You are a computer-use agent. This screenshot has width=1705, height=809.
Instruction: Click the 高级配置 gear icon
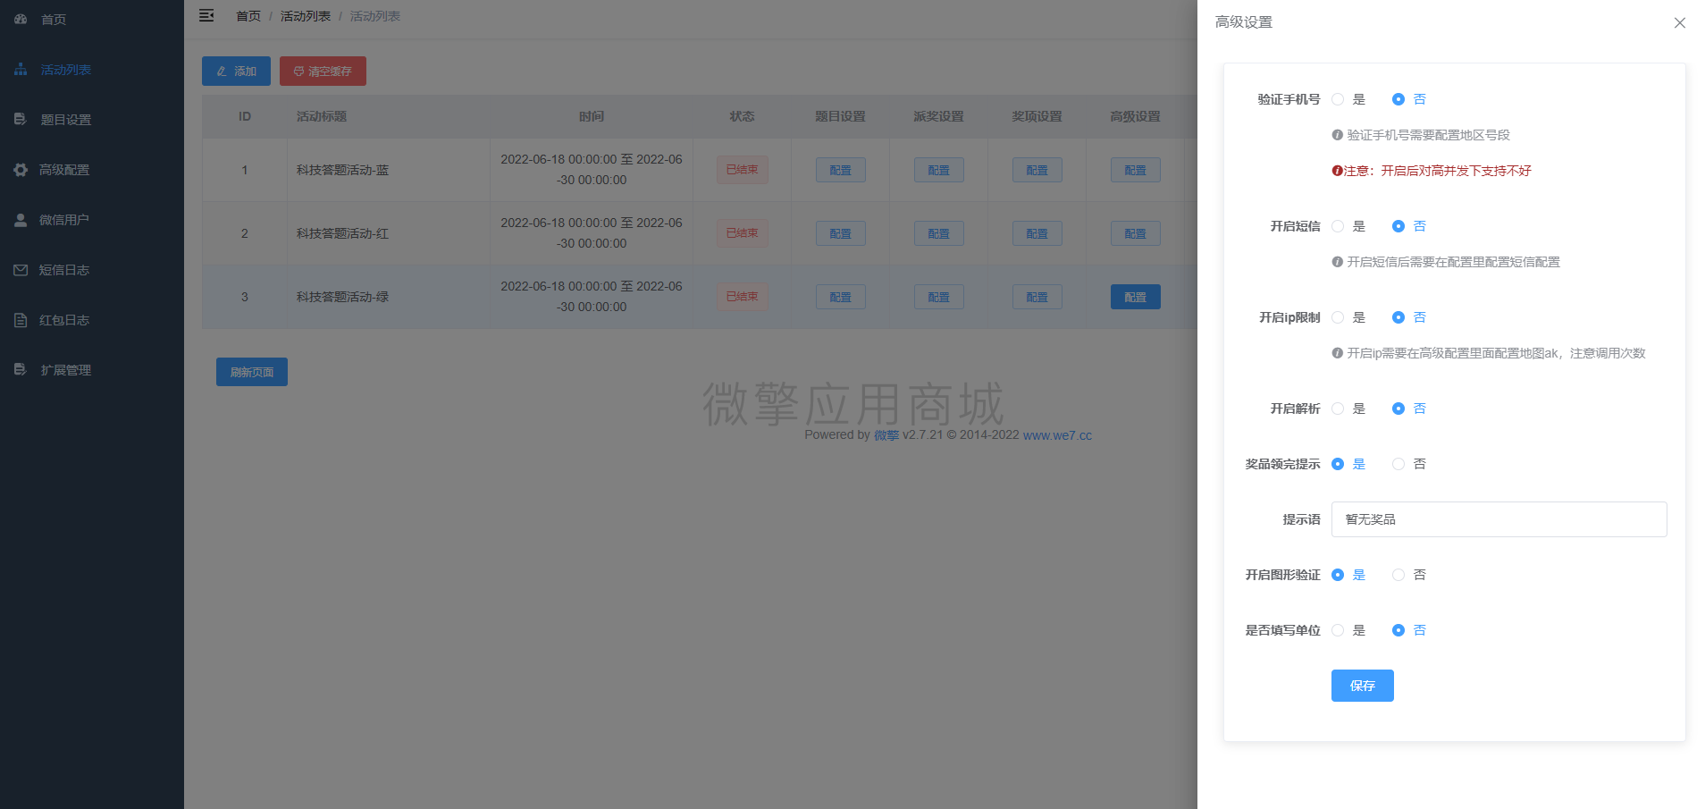[21, 169]
